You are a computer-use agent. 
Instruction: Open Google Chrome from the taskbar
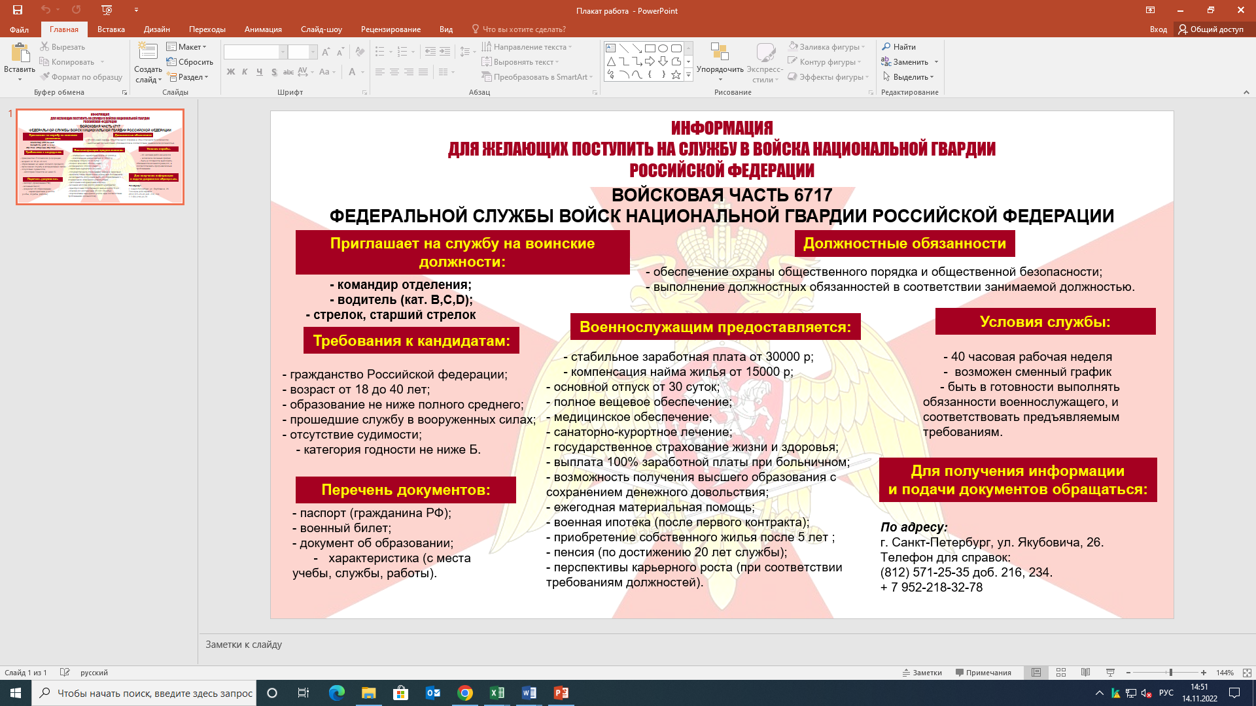[465, 693]
